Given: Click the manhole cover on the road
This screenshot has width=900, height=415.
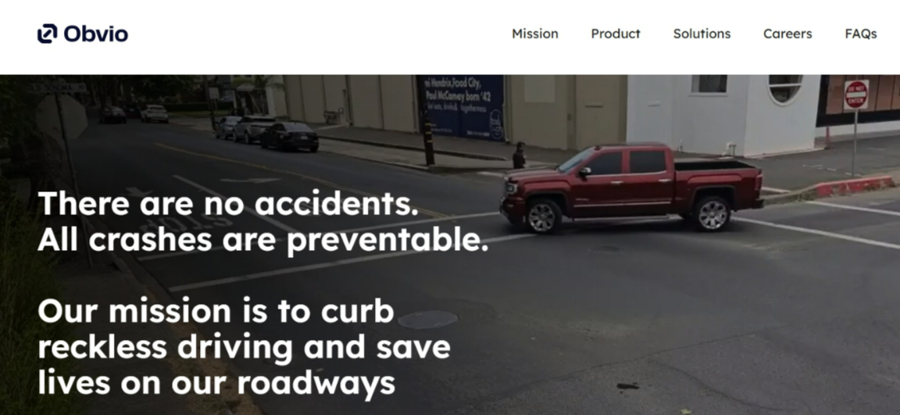Looking at the screenshot, I should [427, 319].
